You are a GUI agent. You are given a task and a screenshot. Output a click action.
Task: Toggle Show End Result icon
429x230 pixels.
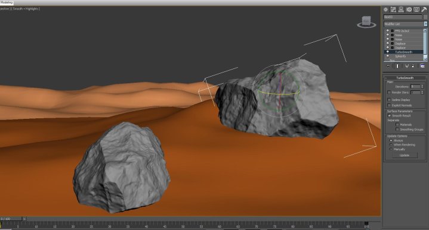click(x=397, y=66)
